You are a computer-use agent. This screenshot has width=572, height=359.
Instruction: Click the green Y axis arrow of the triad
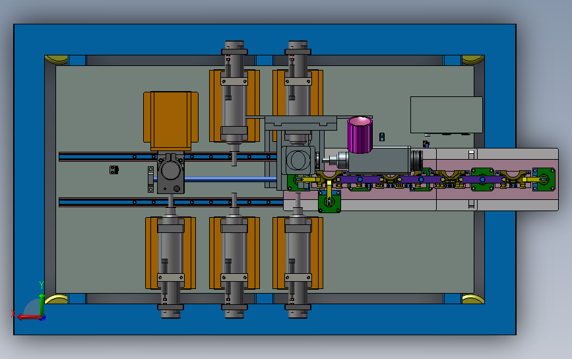point(42,304)
